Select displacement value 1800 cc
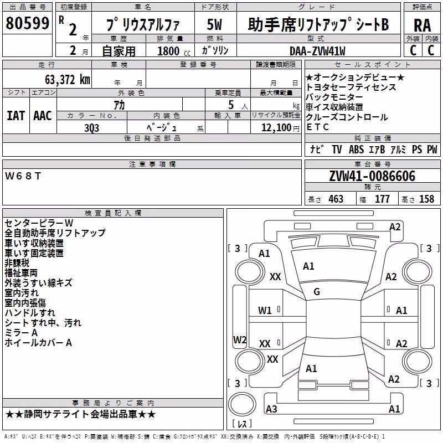 [x=174, y=51]
